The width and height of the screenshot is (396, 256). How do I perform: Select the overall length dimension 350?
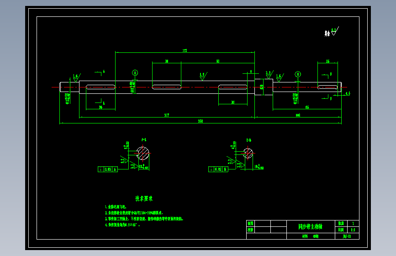[200, 121]
